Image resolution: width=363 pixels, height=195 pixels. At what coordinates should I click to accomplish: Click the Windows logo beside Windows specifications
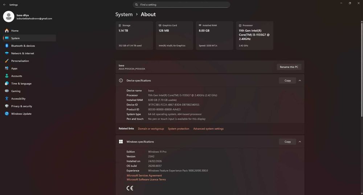coord(121,142)
